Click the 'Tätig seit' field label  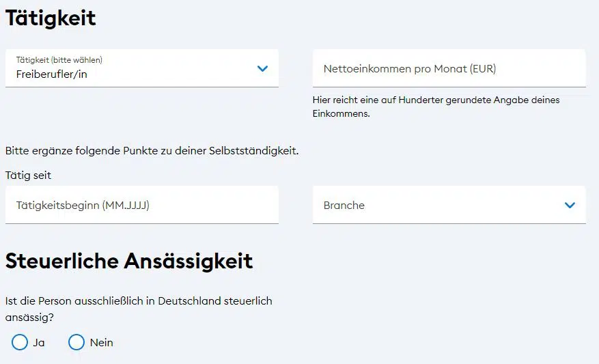tap(28, 176)
